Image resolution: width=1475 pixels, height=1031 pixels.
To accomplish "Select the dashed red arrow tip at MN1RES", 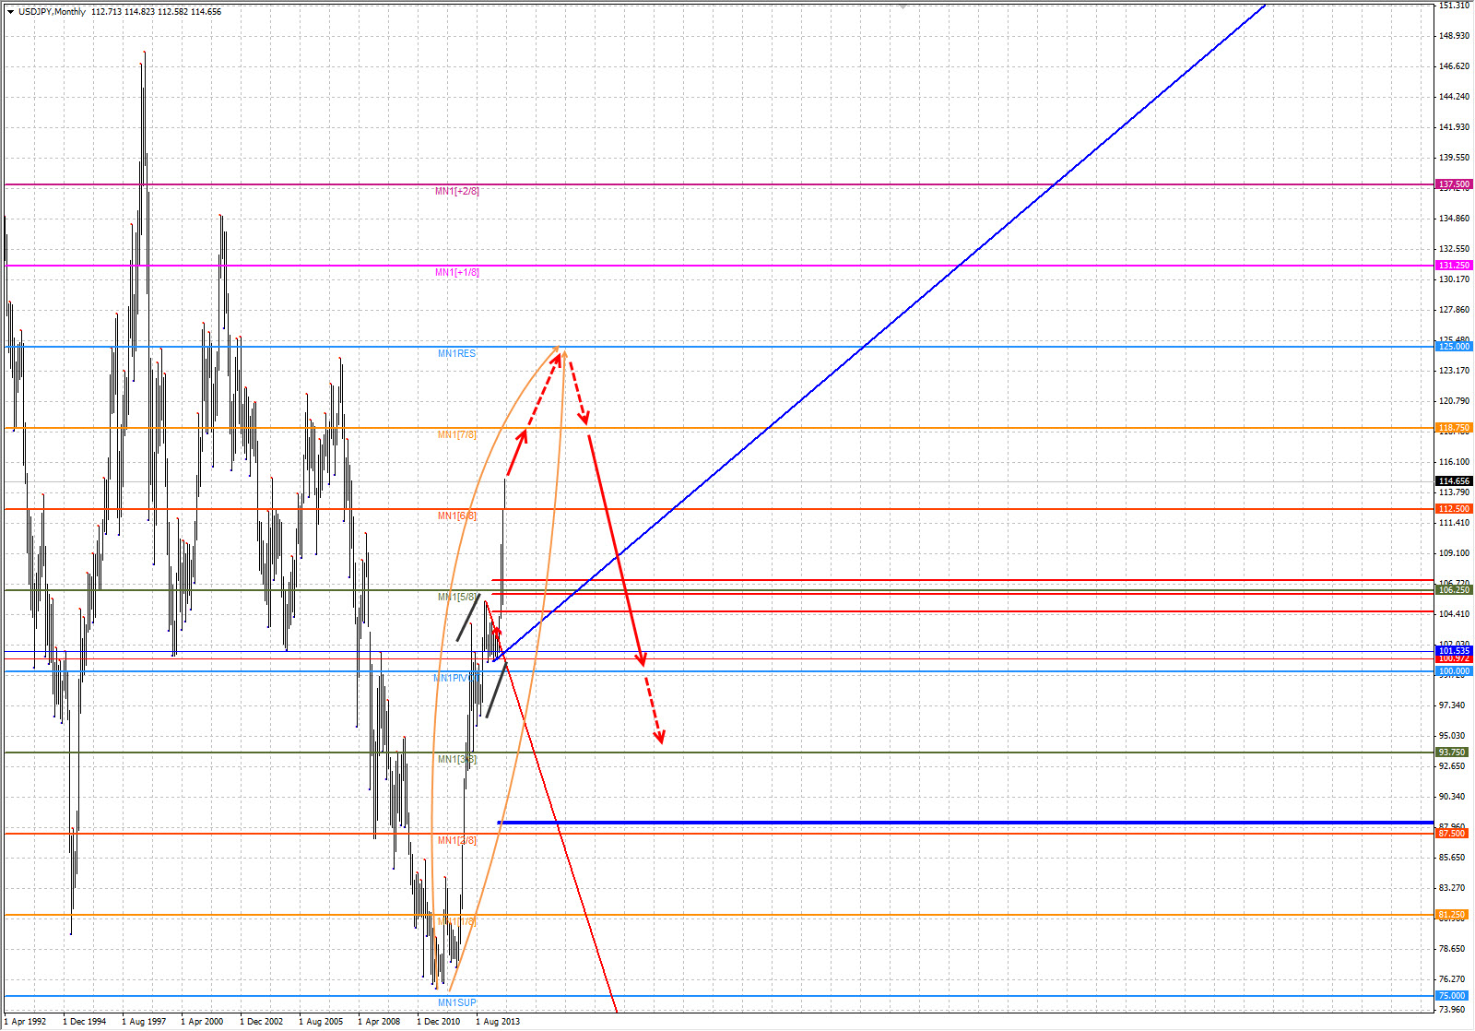I will click(x=559, y=352).
